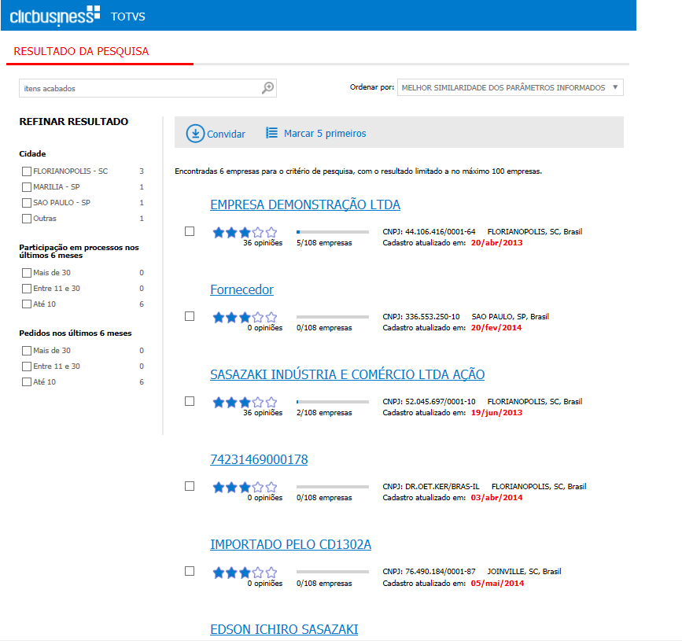The image size is (682, 641).
Task: Click CNPJ: 76.490.184/0001-87 text
Action: tap(429, 572)
